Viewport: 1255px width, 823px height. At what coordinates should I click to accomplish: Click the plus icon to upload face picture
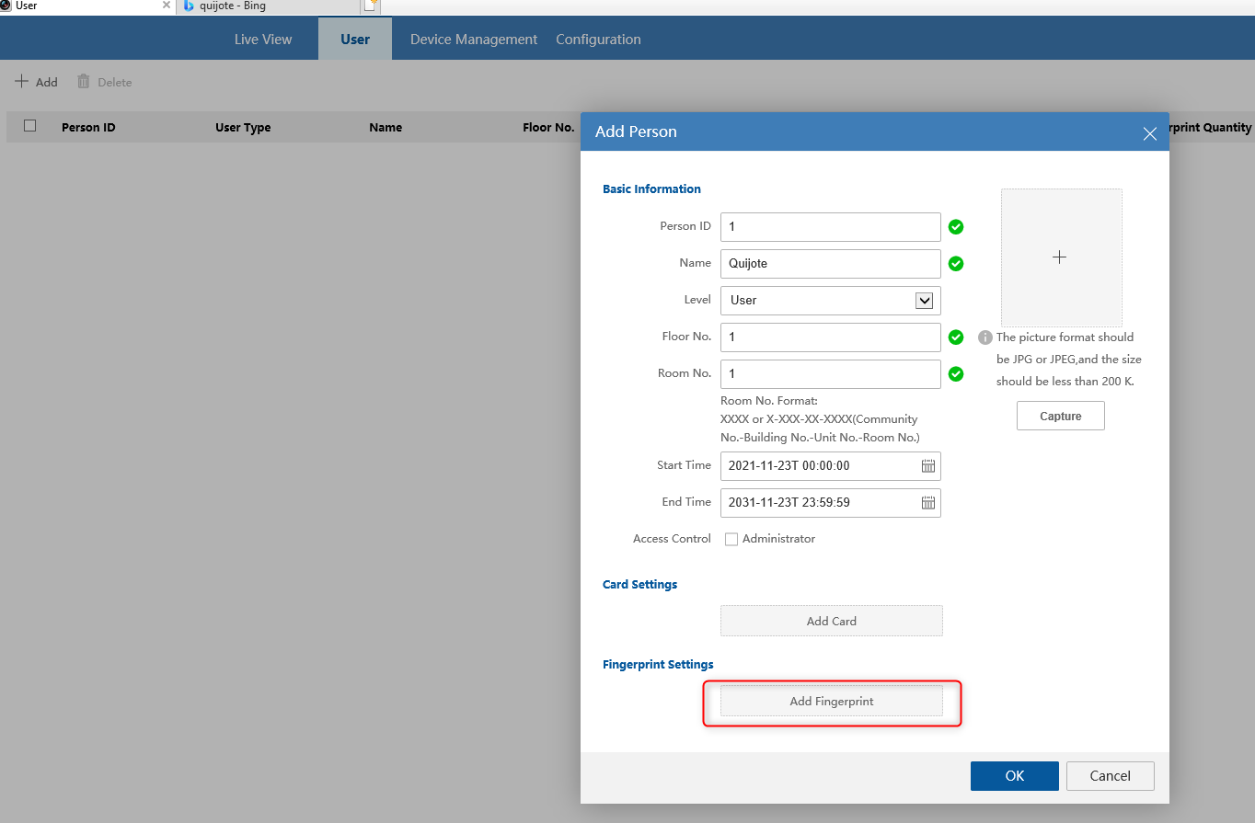point(1059,257)
